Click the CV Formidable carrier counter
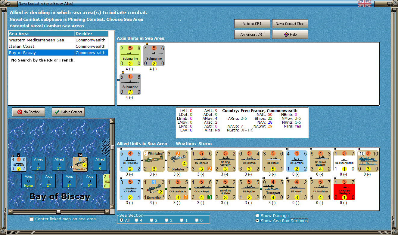This screenshot has width=398, height=235. (178, 190)
